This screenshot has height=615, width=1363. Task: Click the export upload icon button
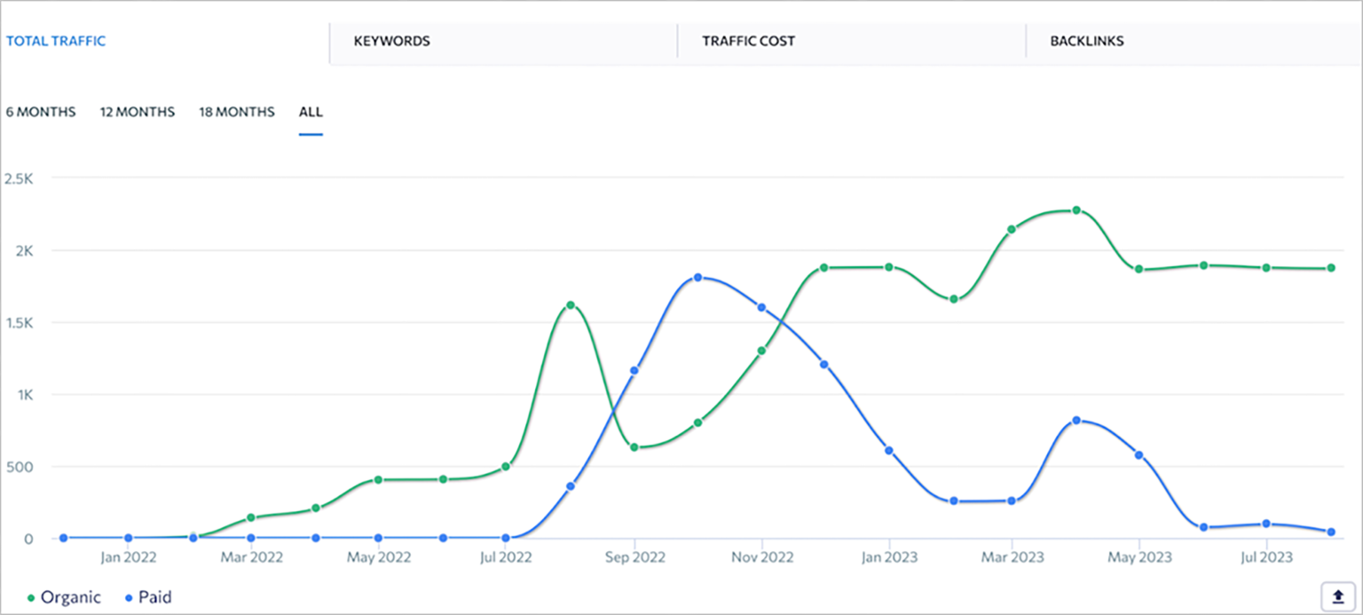[x=1338, y=596]
